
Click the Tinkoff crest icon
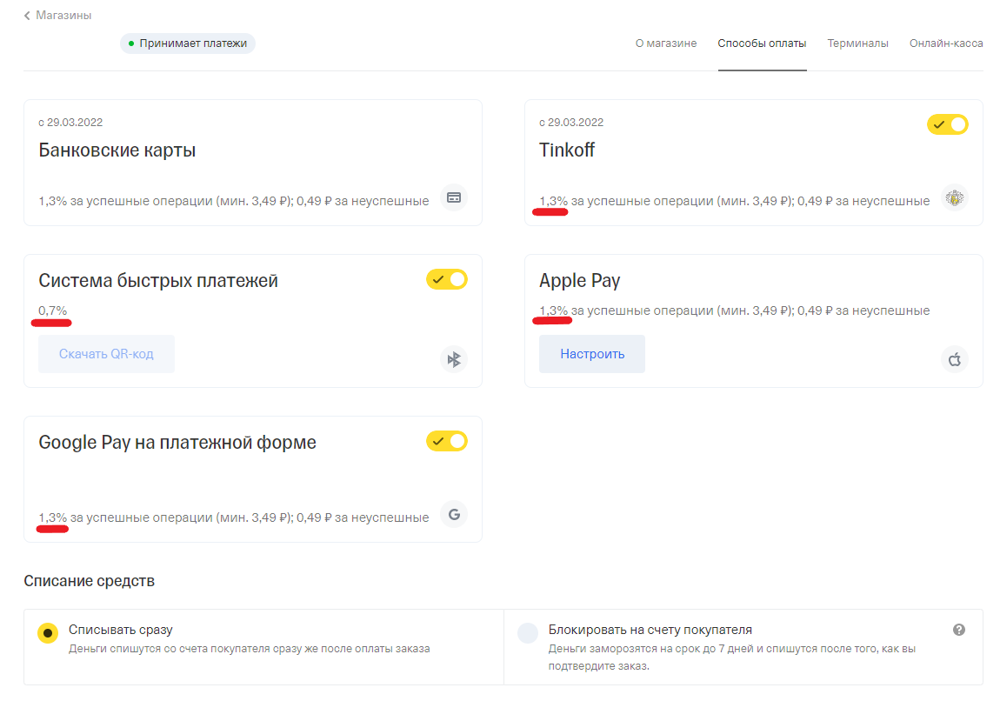pos(954,197)
